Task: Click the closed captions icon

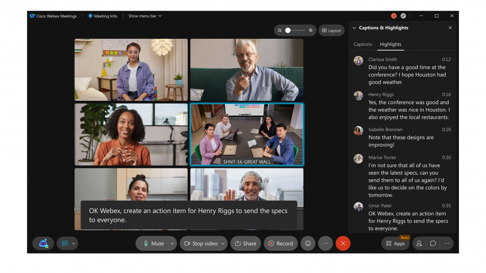Action: (64, 243)
